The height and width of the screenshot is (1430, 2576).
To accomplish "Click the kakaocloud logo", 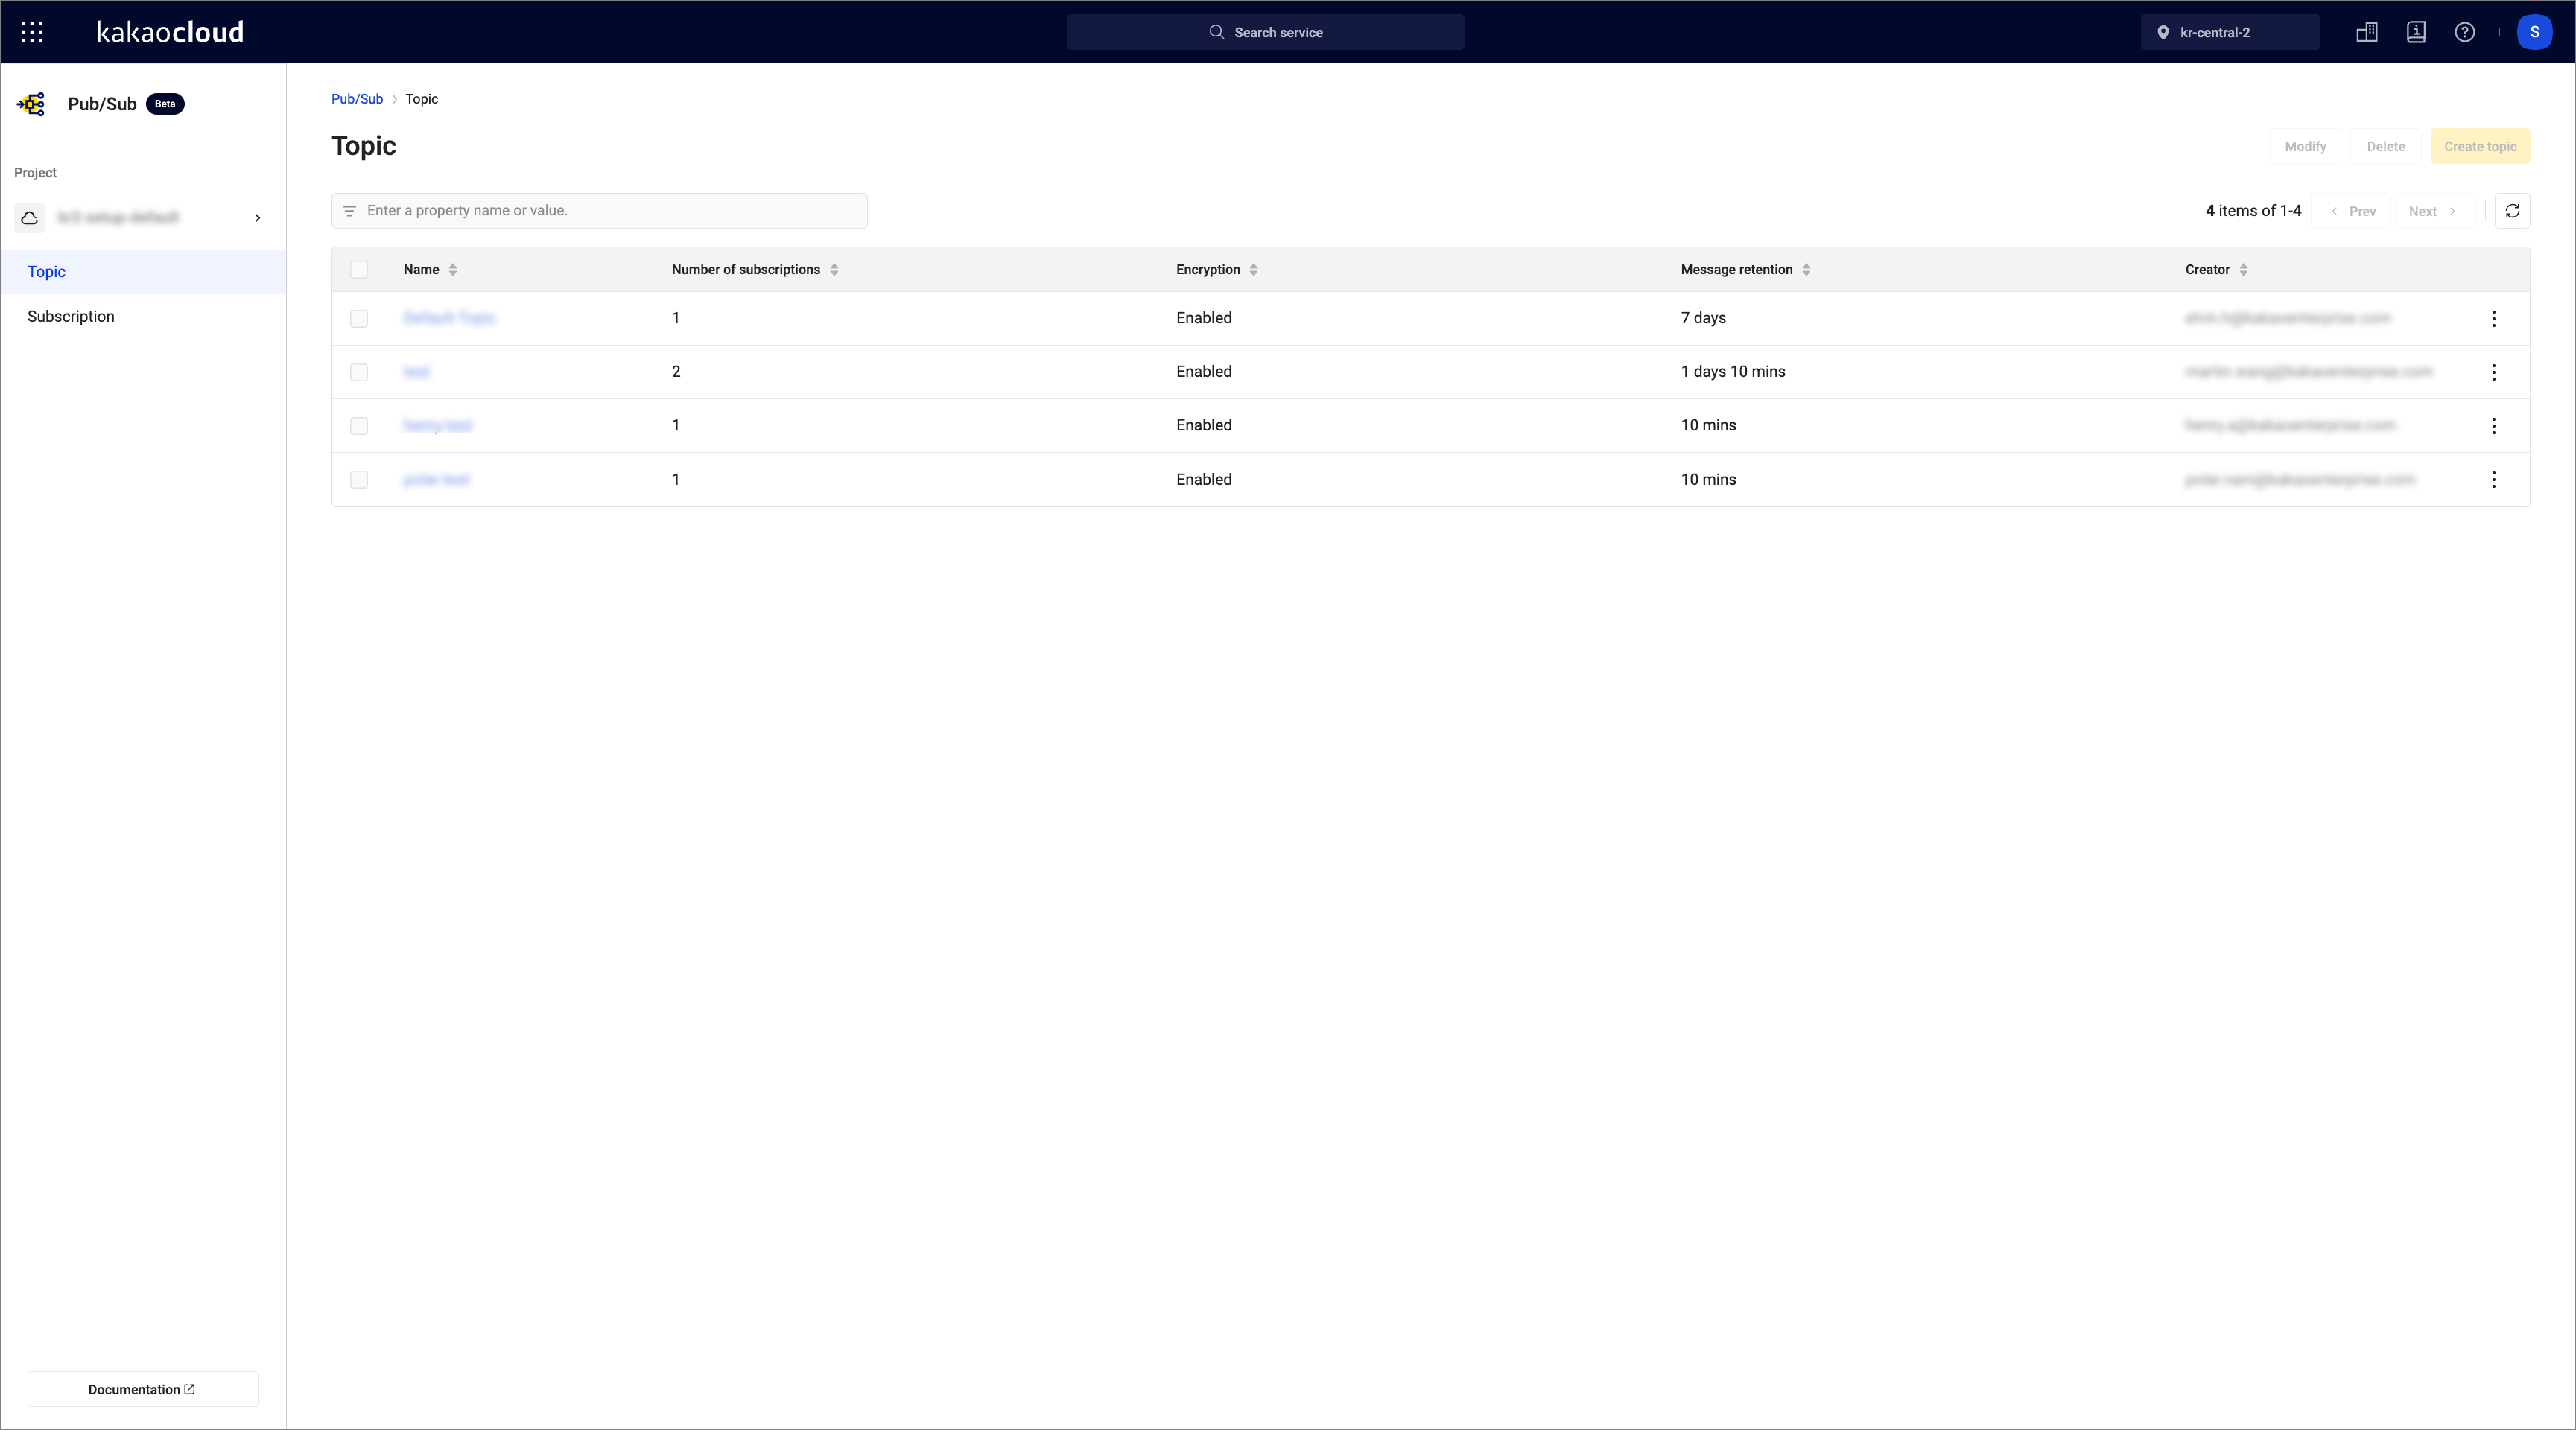I will tap(170, 32).
